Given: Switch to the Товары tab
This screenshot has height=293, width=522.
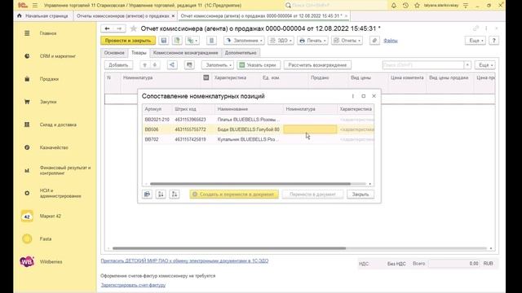Looking at the screenshot, I should click(x=139, y=53).
